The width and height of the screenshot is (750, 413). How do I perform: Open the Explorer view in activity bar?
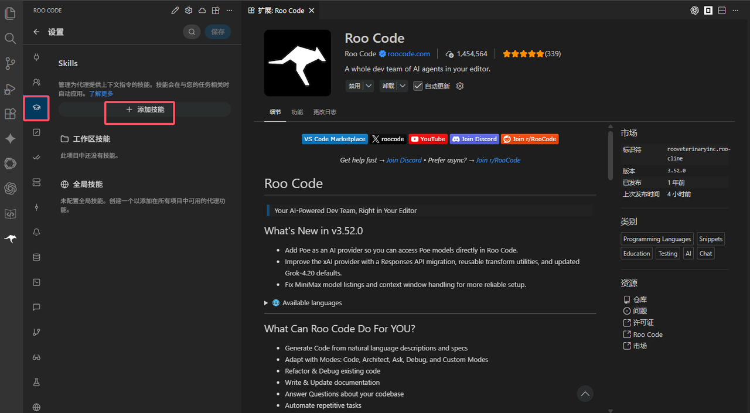pos(10,13)
